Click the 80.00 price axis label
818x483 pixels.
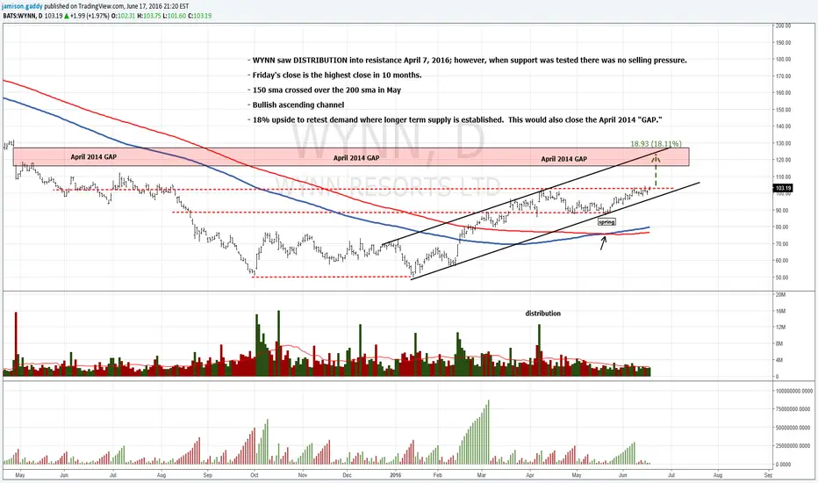pos(781,227)
